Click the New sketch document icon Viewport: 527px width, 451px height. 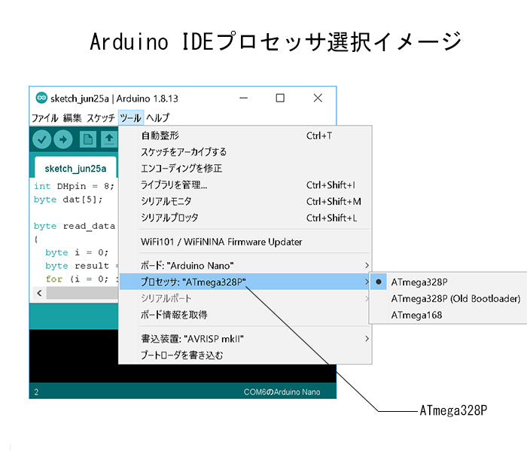pos(88,139)
